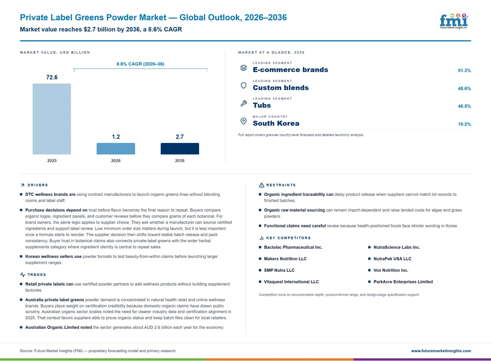Screen dimensions: 491x361
Task: Click competitor Makers Nutrition LLC
Action: click(285, 259)
